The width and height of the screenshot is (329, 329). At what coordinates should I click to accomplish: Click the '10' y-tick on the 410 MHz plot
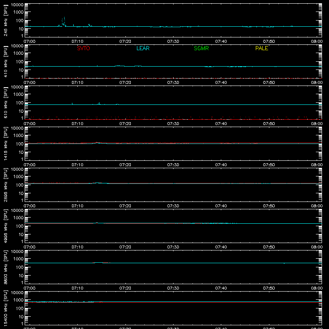pyautogui.click(x=21, y=70)
